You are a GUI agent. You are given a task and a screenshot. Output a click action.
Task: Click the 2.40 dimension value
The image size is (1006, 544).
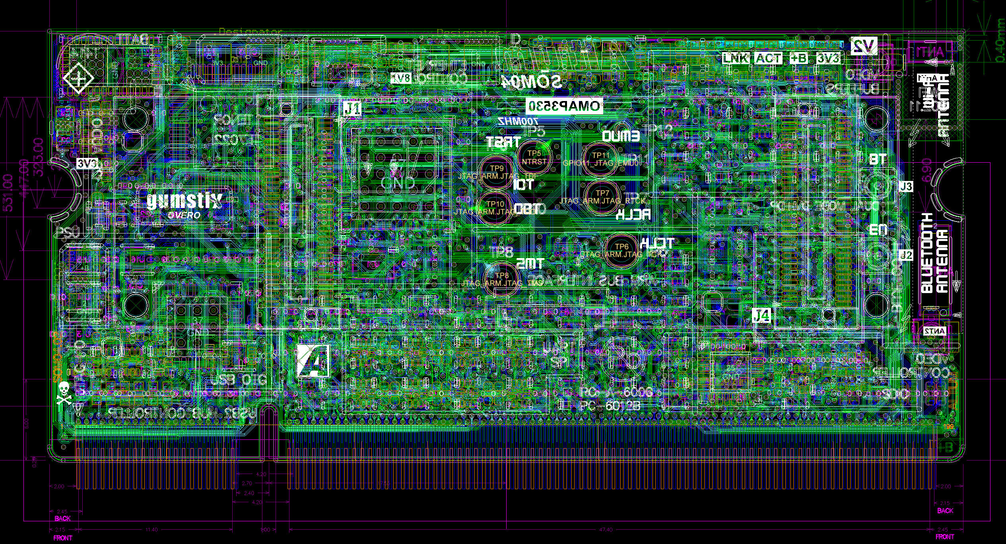coord(249,493)
